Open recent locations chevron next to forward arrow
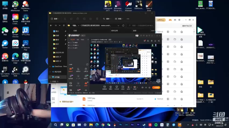Image resolution: width=229 pixels, height=128 pixels. coord(60,25)
